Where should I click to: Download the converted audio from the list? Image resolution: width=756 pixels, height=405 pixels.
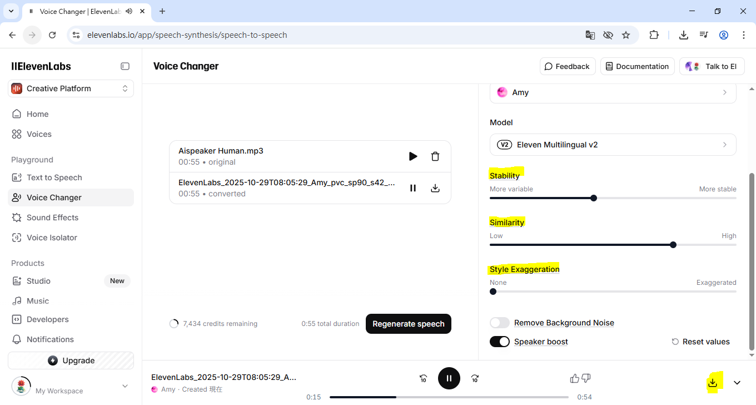435,188
